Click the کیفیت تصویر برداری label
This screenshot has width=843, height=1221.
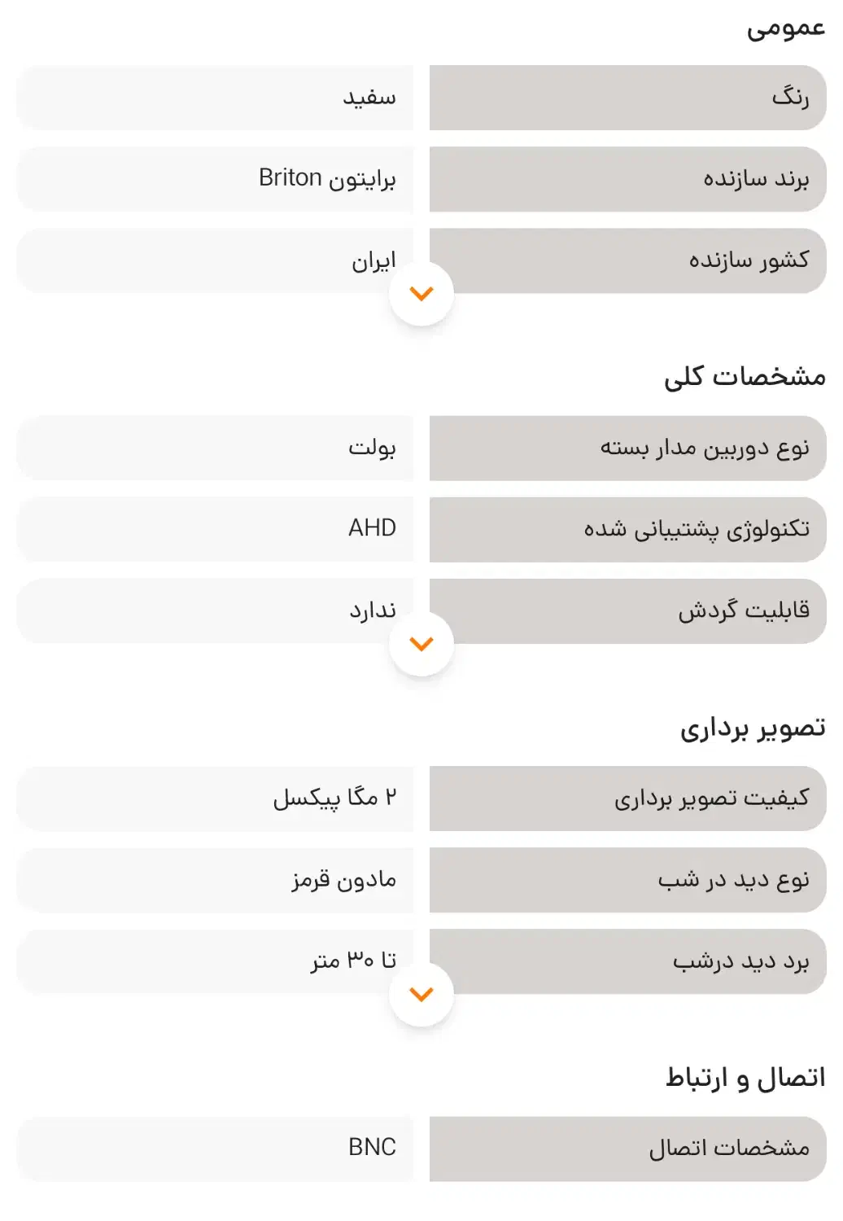click(x=627, y=799)
